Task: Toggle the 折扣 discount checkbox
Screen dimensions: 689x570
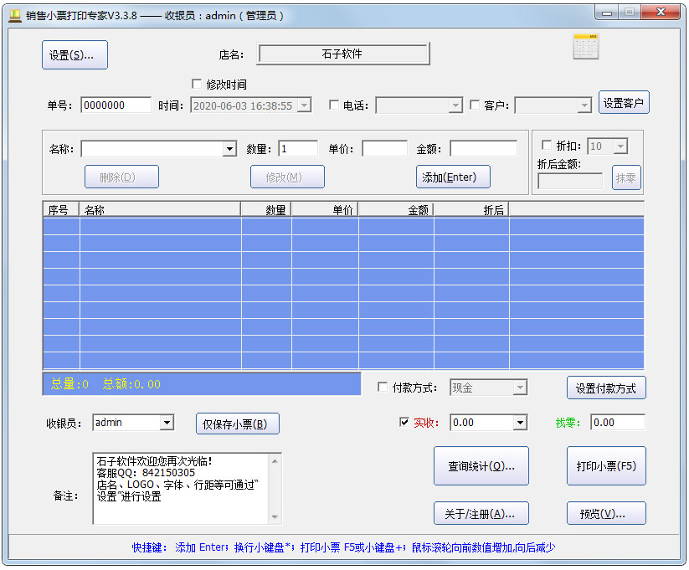Action: click(548, 146)
